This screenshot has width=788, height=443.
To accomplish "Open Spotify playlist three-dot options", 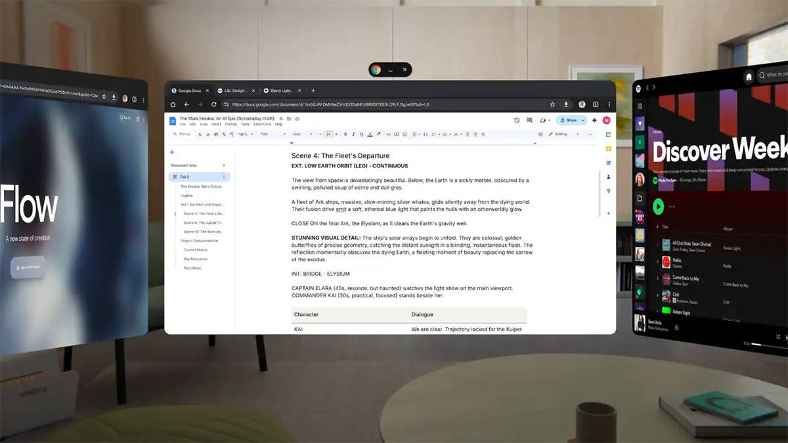I will point(672,207).
